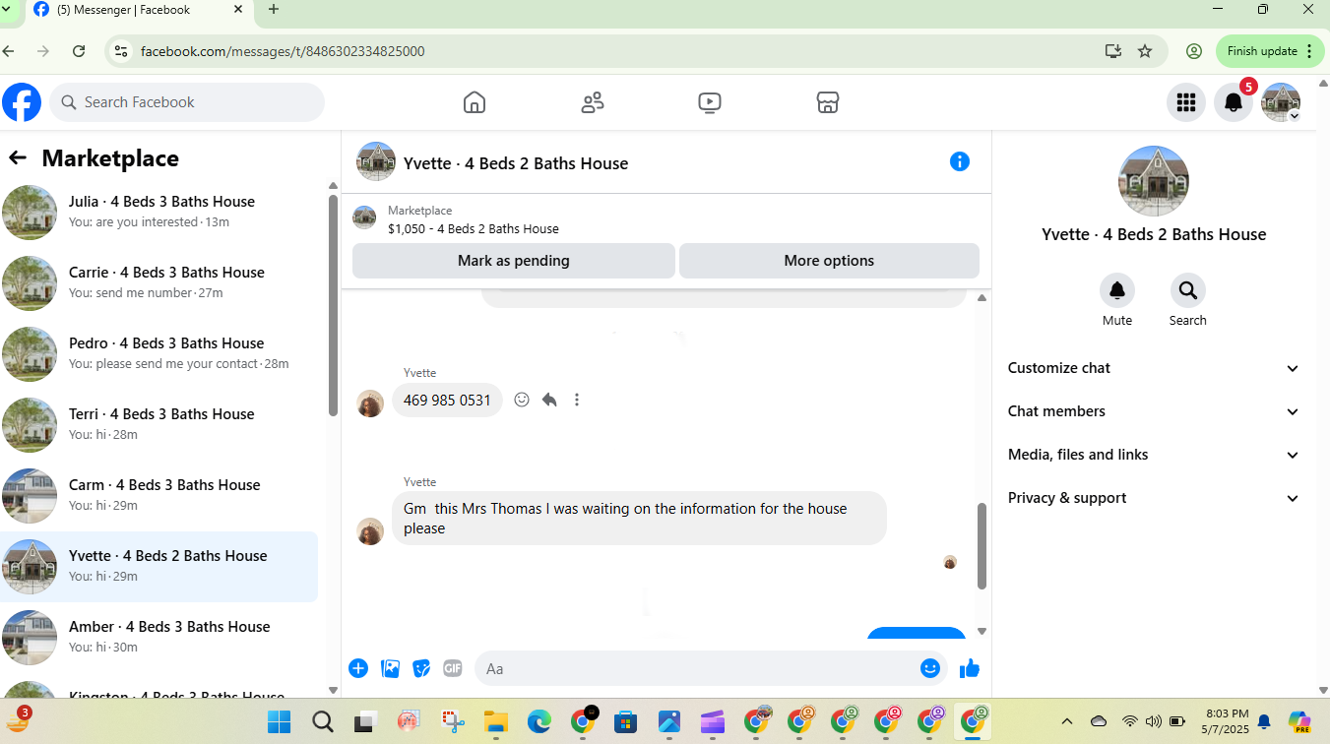The height and width of the screenshot is (744, 1330).
Task: Expand Media, files and links section
Action: [1154, 455]
